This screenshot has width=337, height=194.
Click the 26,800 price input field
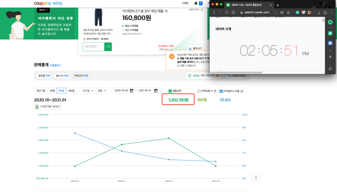93,46
